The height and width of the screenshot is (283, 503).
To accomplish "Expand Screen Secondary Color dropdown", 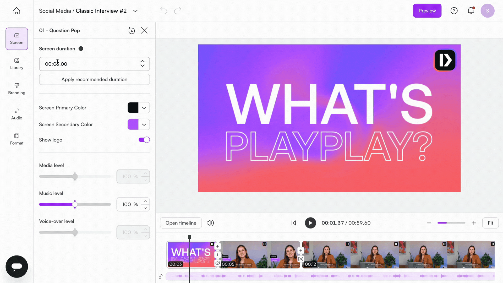I will [x=144, y=124].
